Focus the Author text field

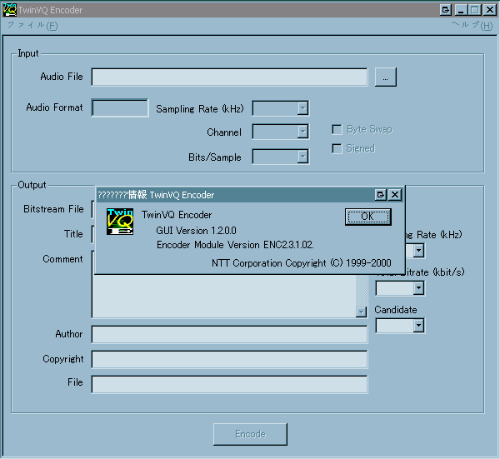[x=229, y=334]
